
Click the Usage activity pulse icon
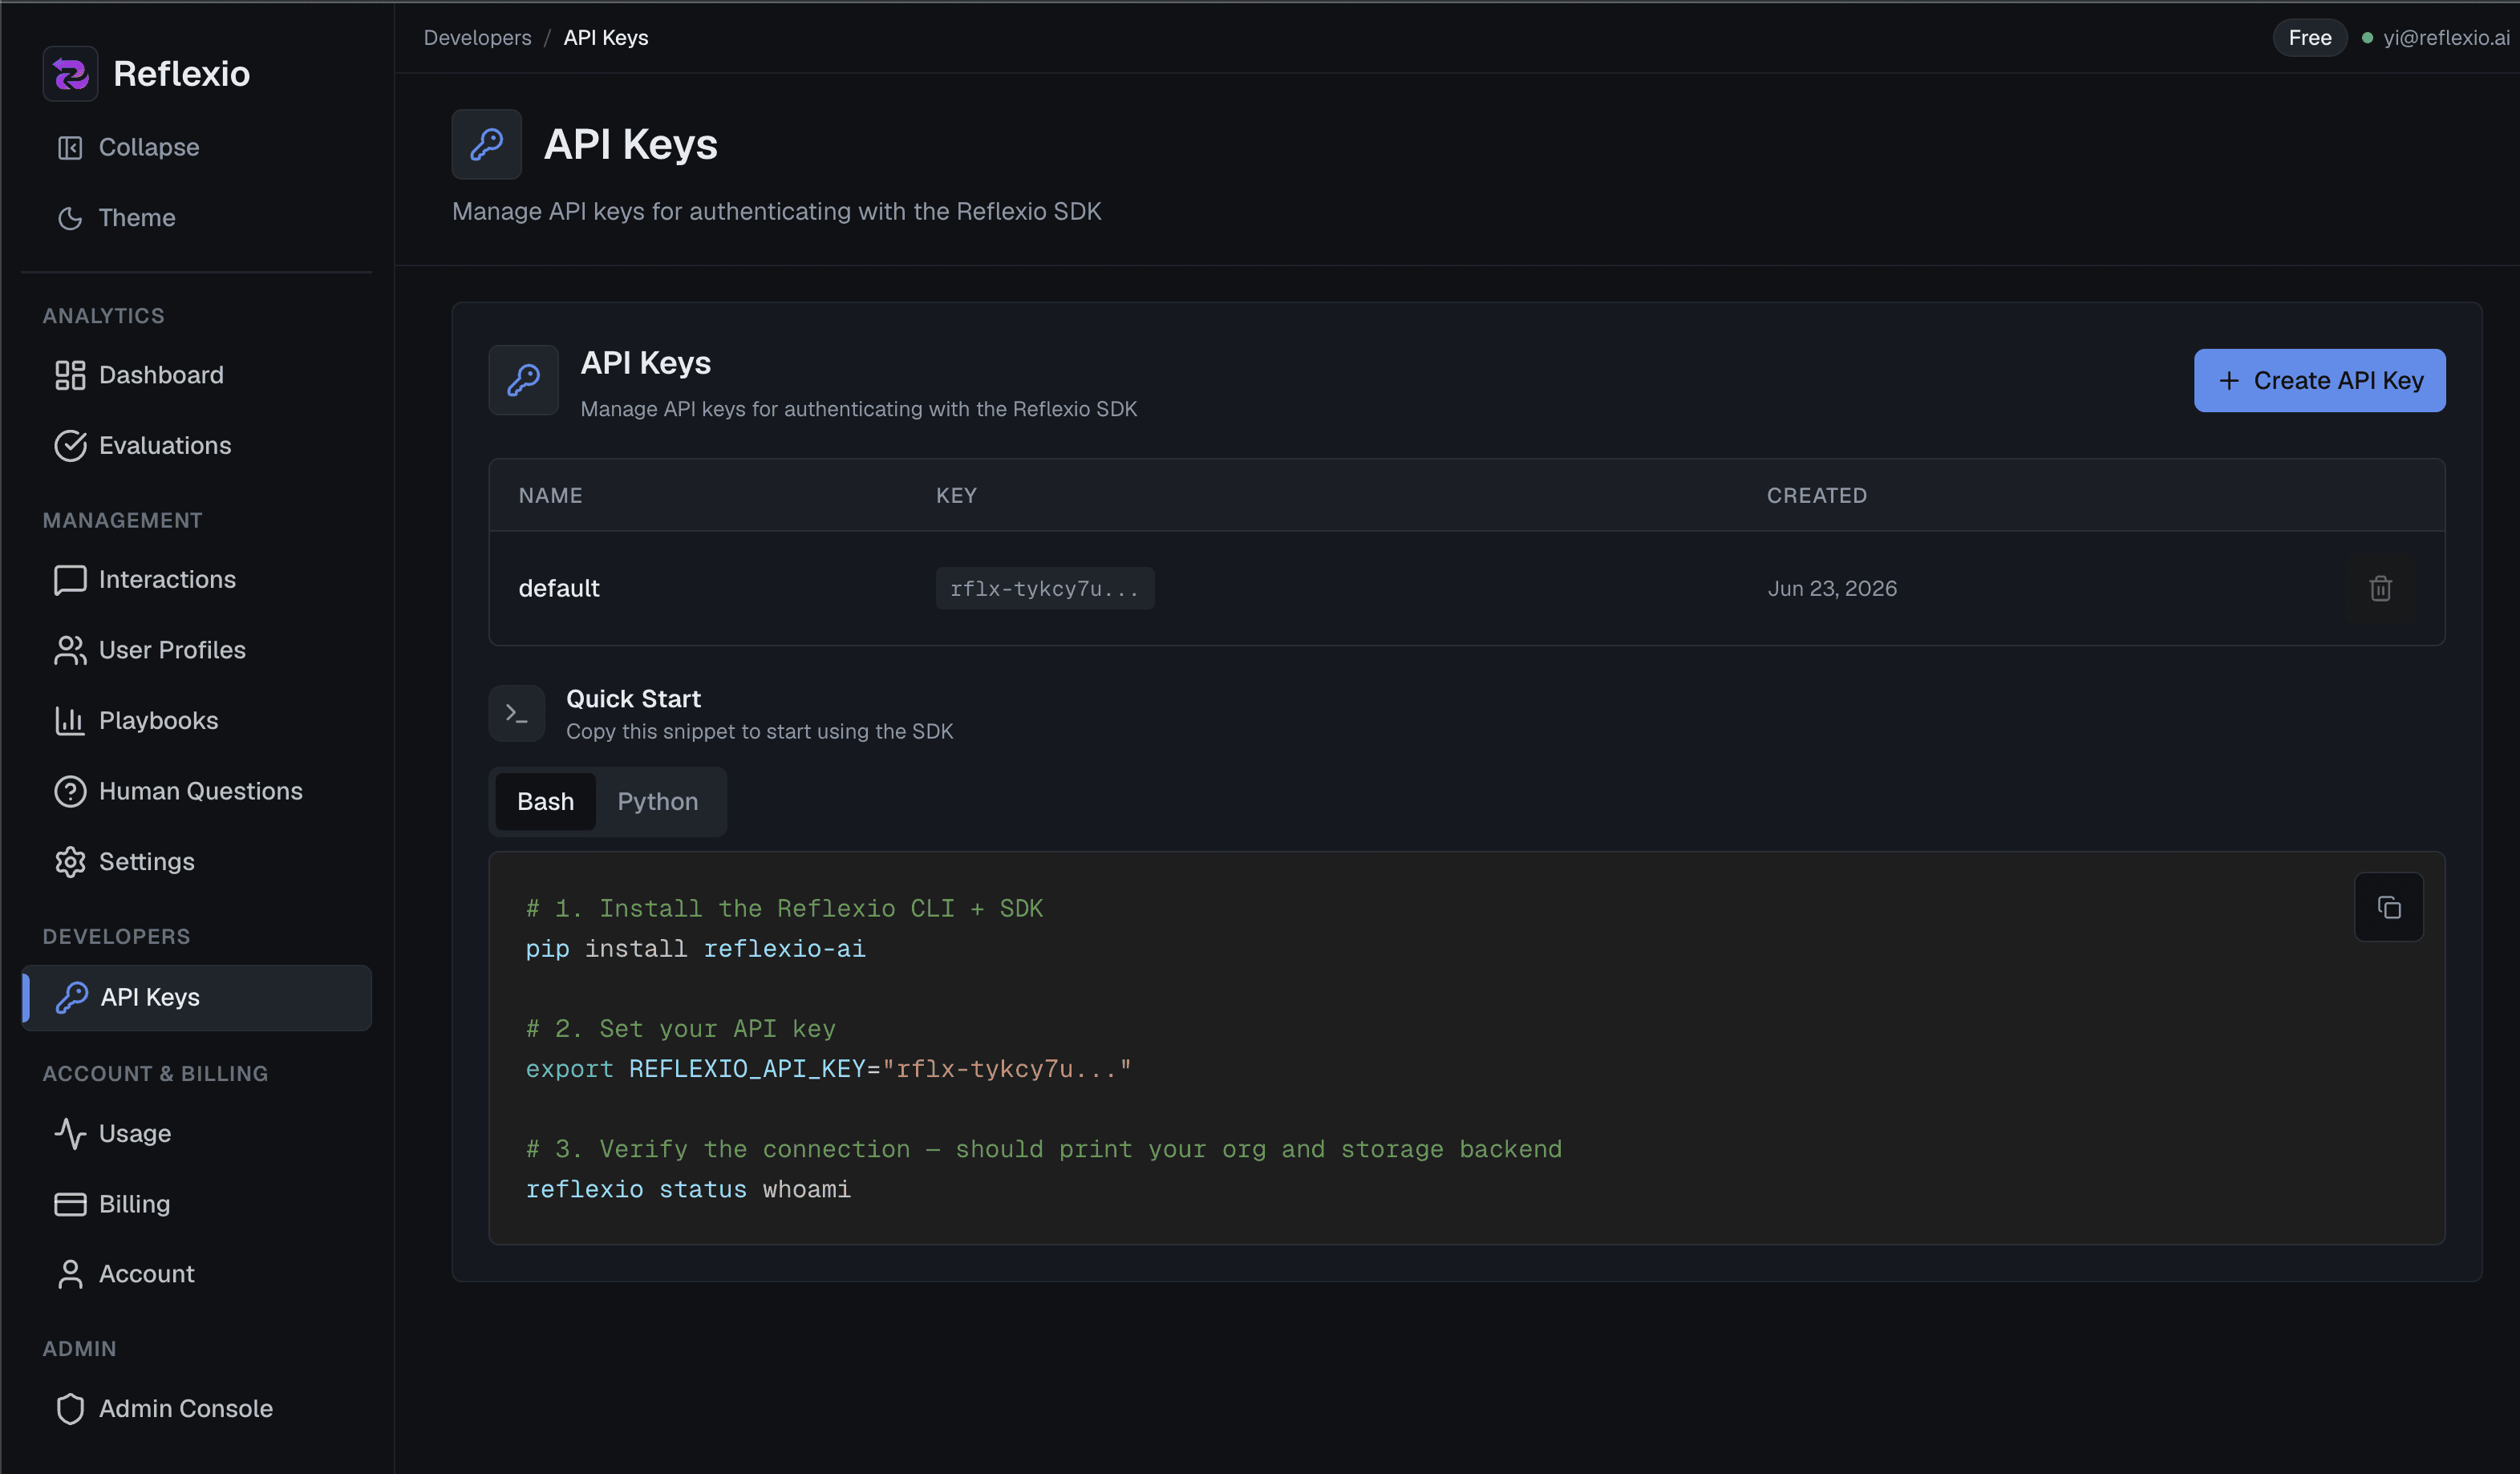coord(70,1133)
